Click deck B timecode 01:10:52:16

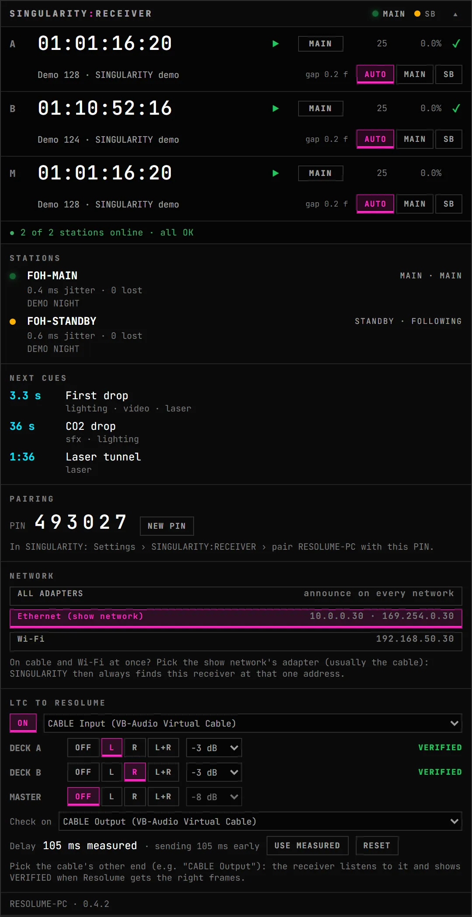[105, 108]
